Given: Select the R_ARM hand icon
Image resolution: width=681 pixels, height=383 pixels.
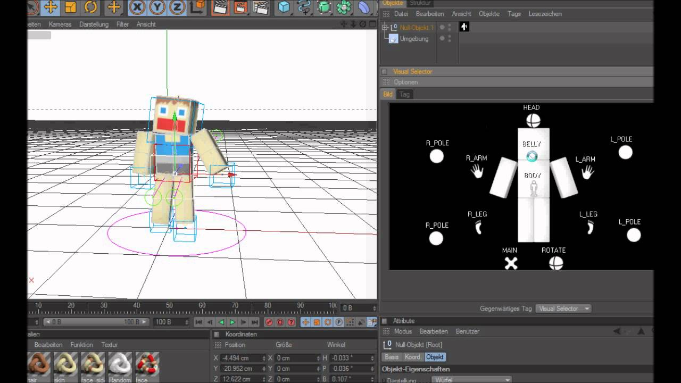Looking at the screenshot, I should pos(477,171).
